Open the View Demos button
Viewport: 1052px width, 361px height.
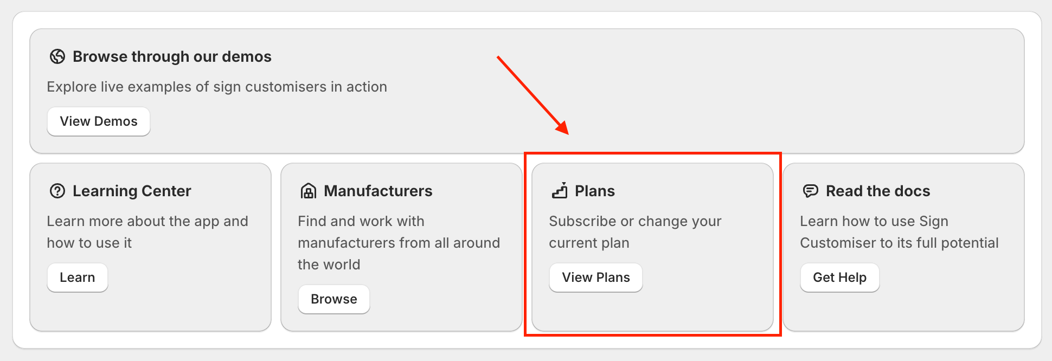pos(99,121)
